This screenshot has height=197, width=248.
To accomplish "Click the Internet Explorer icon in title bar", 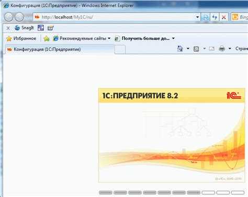I will point(6,5).
